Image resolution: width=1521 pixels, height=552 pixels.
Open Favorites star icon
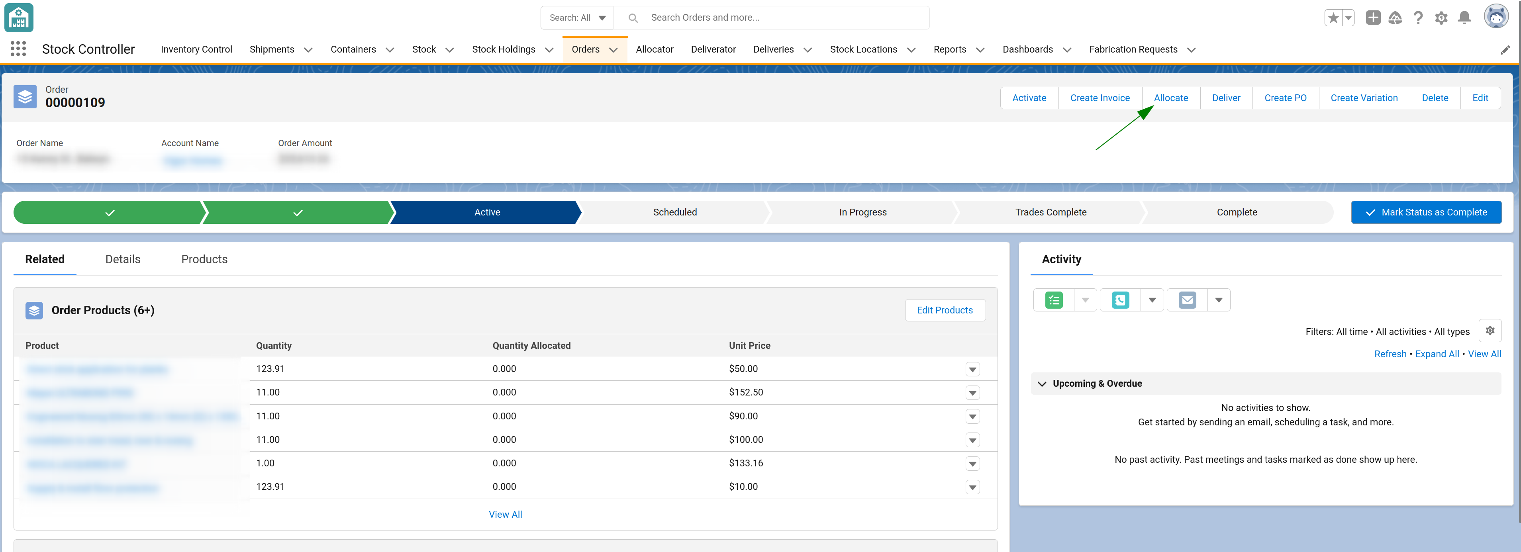1333,18
